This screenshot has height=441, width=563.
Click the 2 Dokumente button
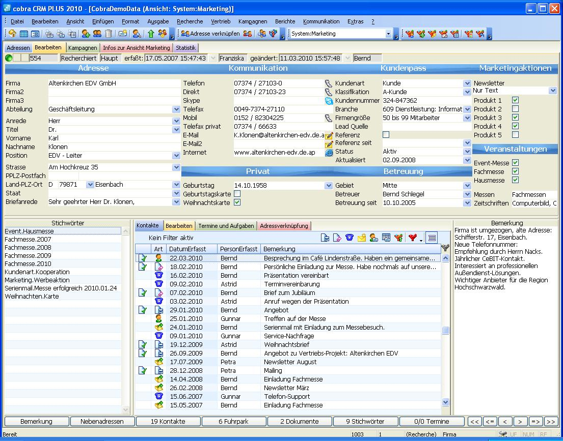(x=300, y=422)
